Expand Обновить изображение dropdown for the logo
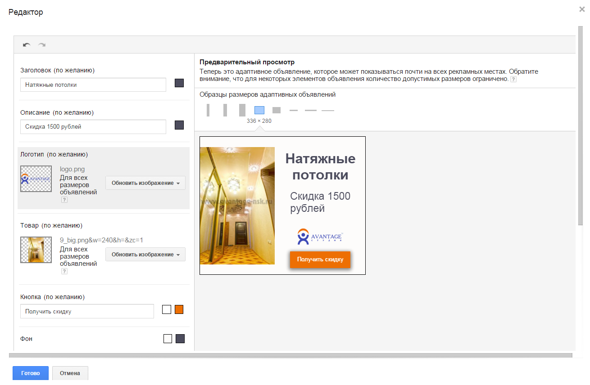This screenshot has height=385, width=590. 145,183
